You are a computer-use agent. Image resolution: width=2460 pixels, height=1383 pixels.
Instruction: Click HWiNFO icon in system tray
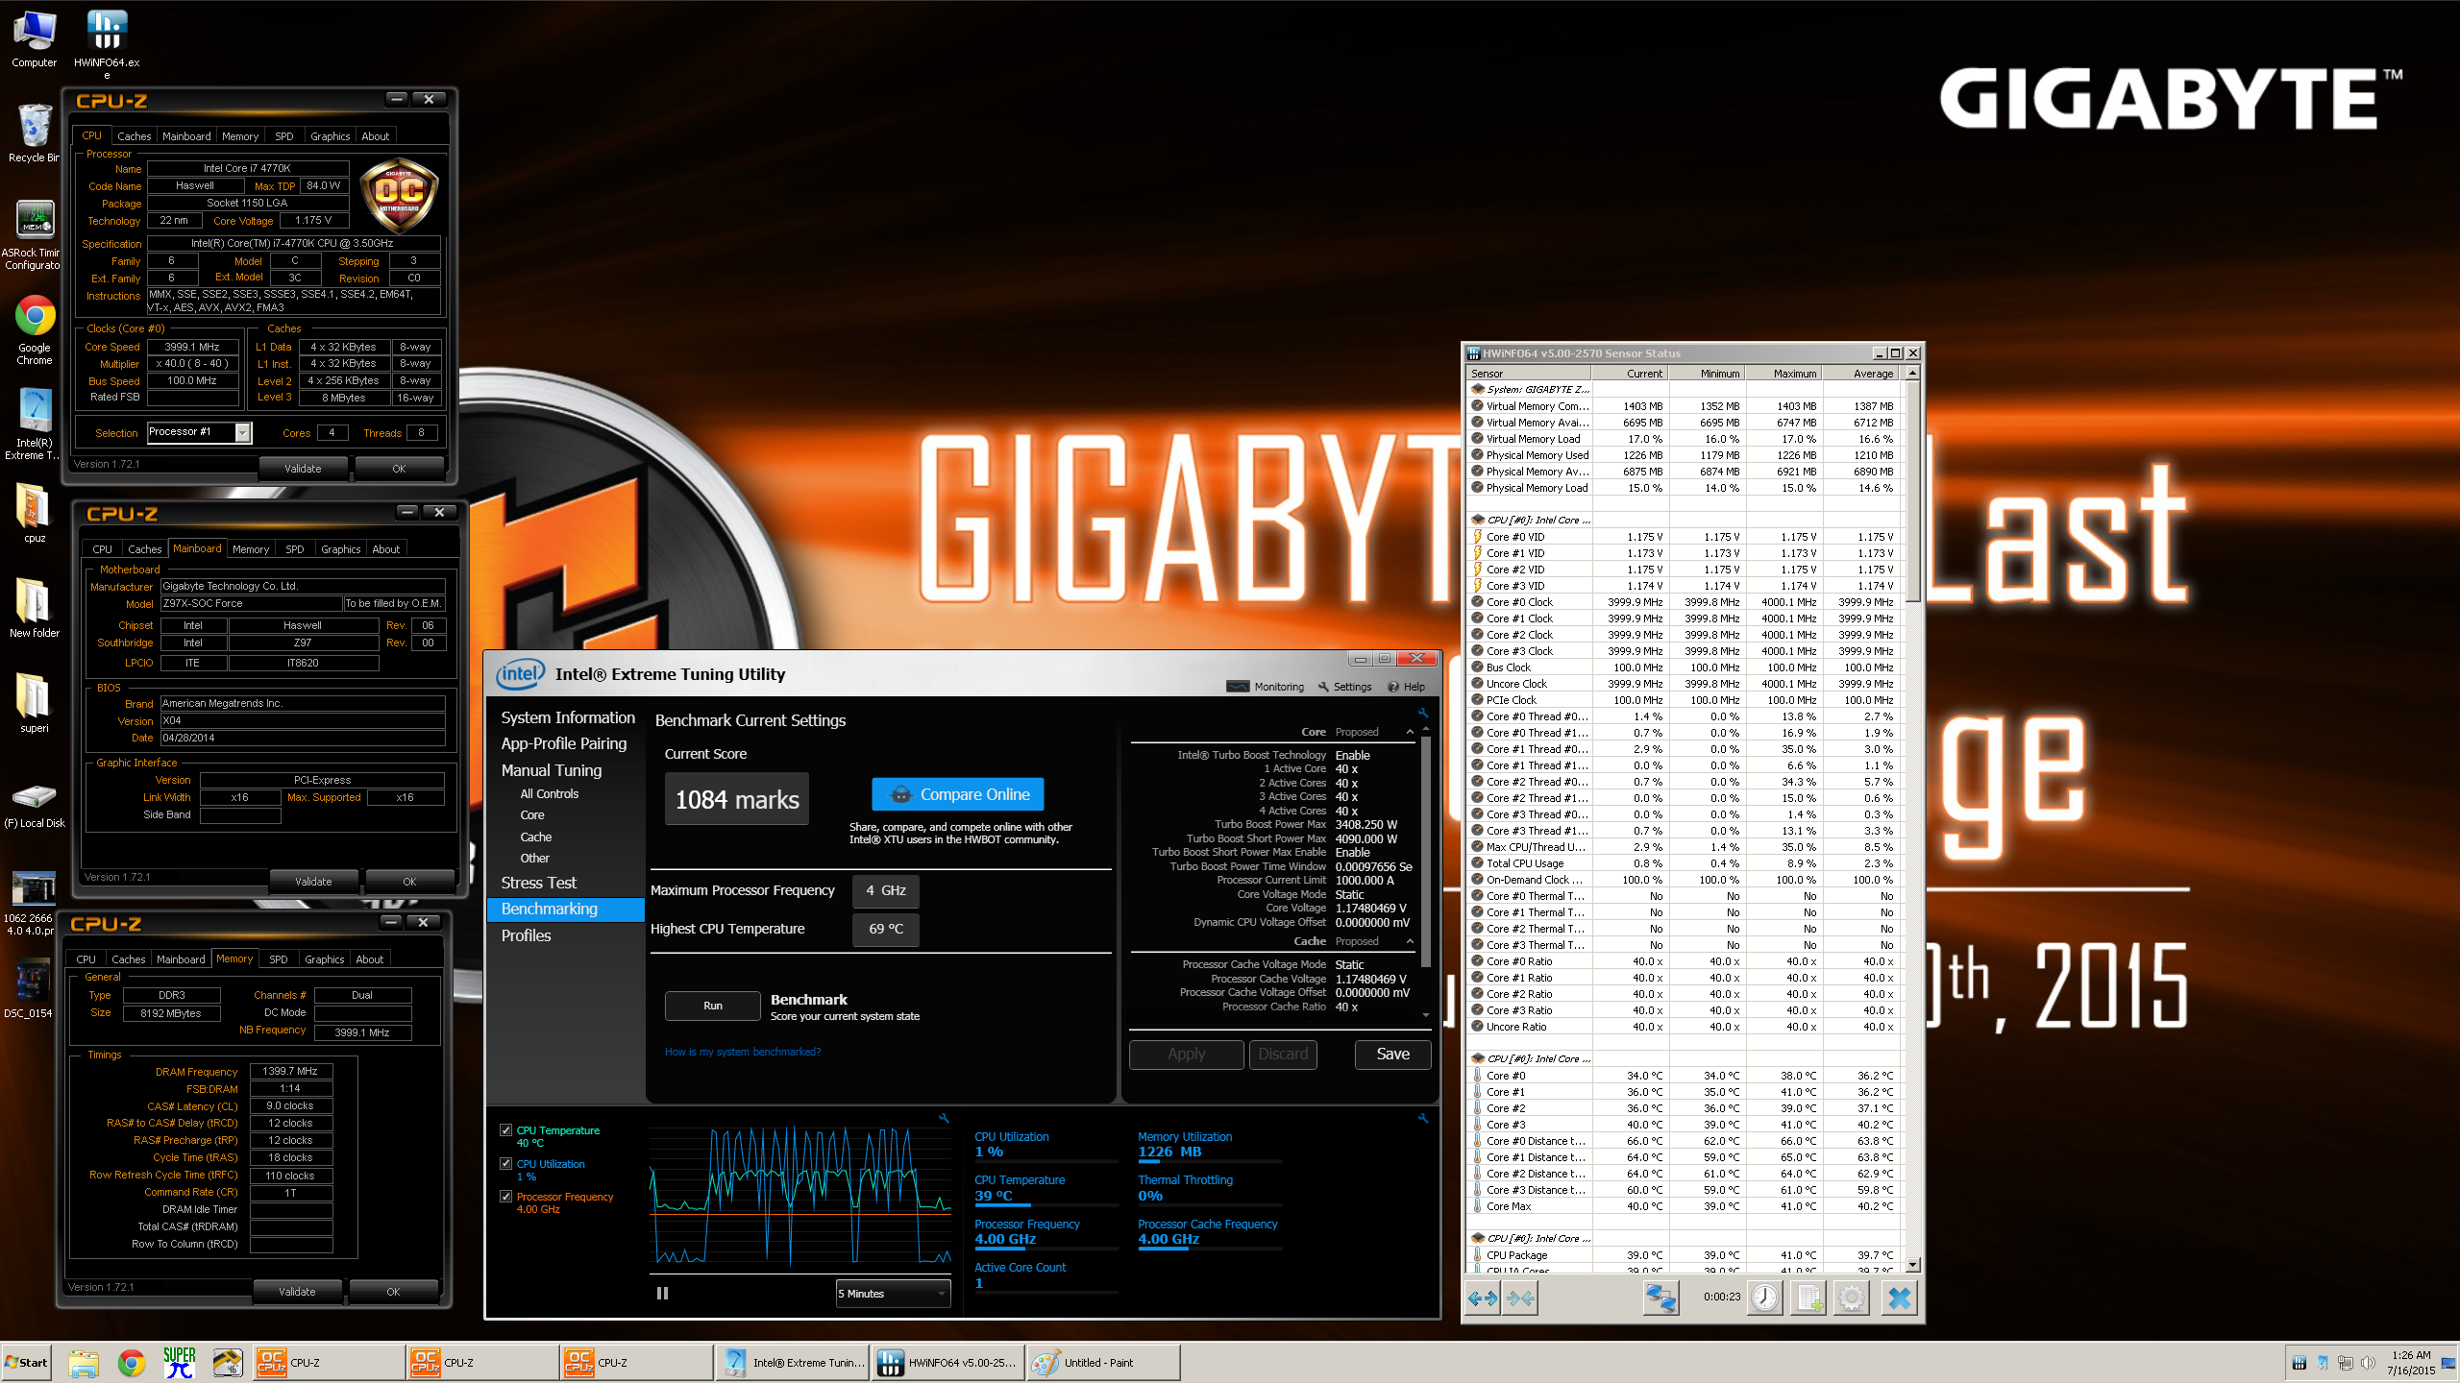pyautogui.click(x=2299, y=1363)
